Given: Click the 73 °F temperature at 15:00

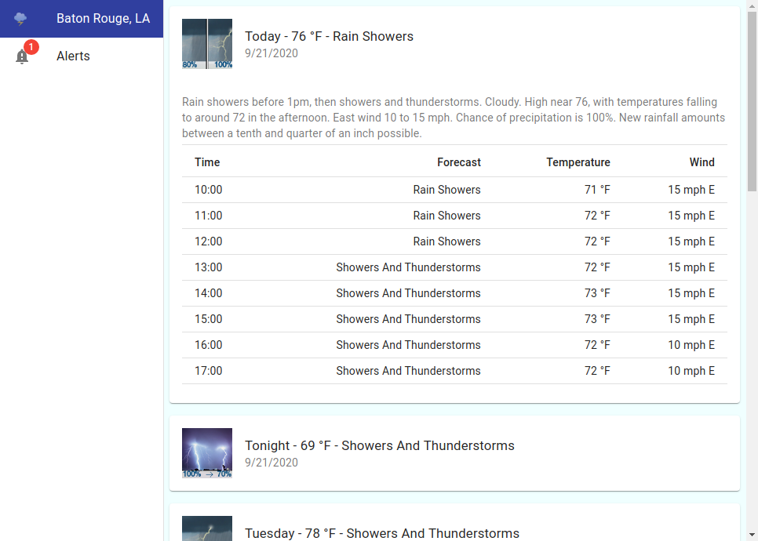Looking at the screenshot, I should click(x=597, y=319).
